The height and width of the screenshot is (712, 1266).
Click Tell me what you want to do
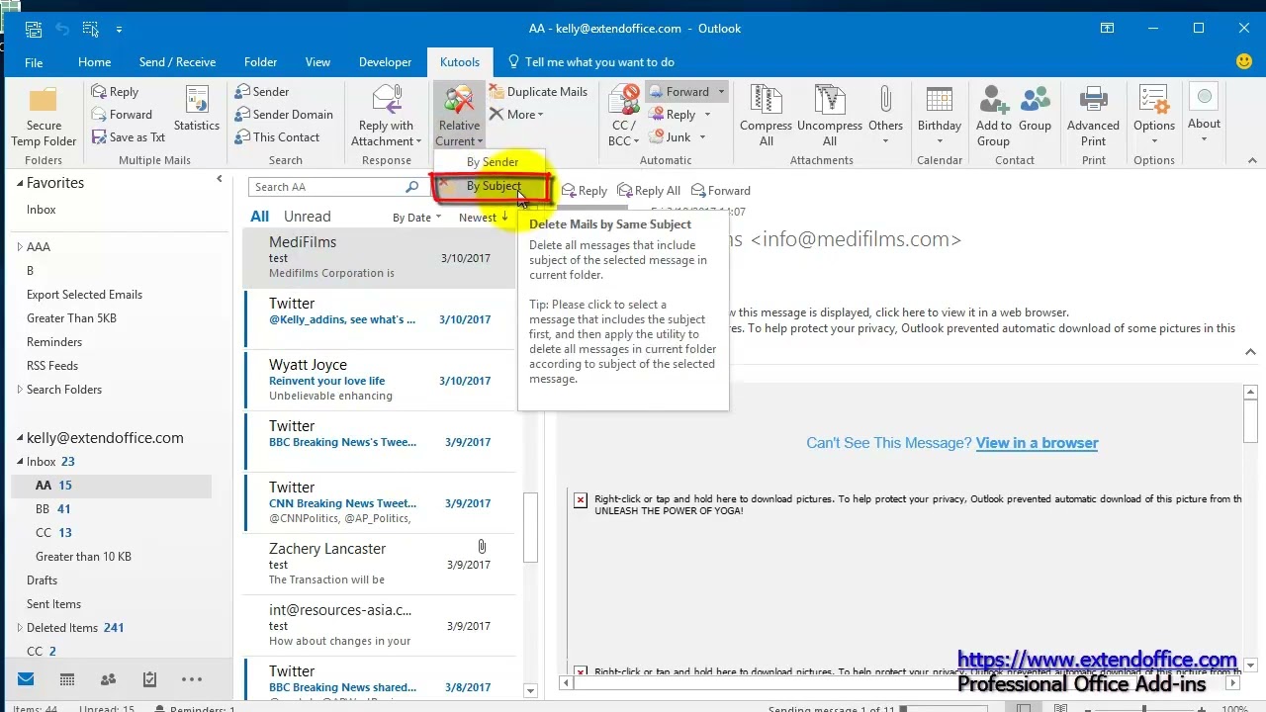pyautogui.click(x=590, y=62)
